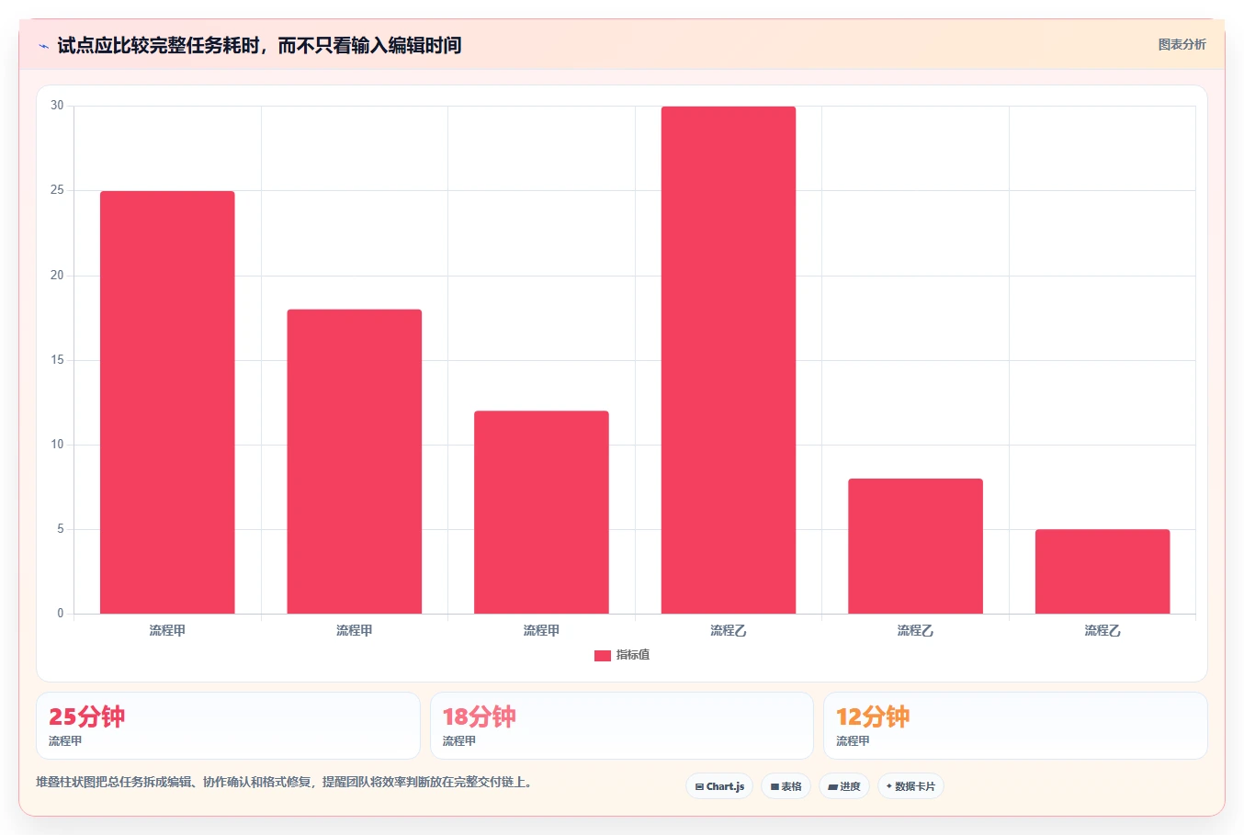Click the 流程乙 label below the 30 bar

click(x=729, y=630)
